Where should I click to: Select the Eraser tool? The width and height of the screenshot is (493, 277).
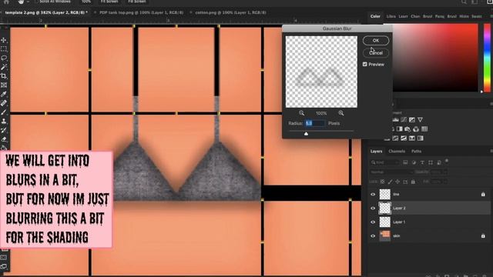tap(4, 139)
